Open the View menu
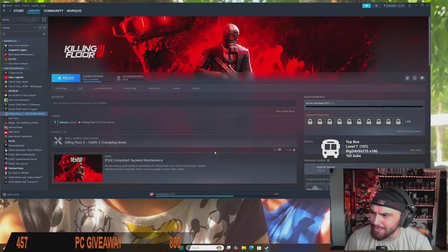The height and width of the screenshot is (252, 448). (x=17, y=6)
